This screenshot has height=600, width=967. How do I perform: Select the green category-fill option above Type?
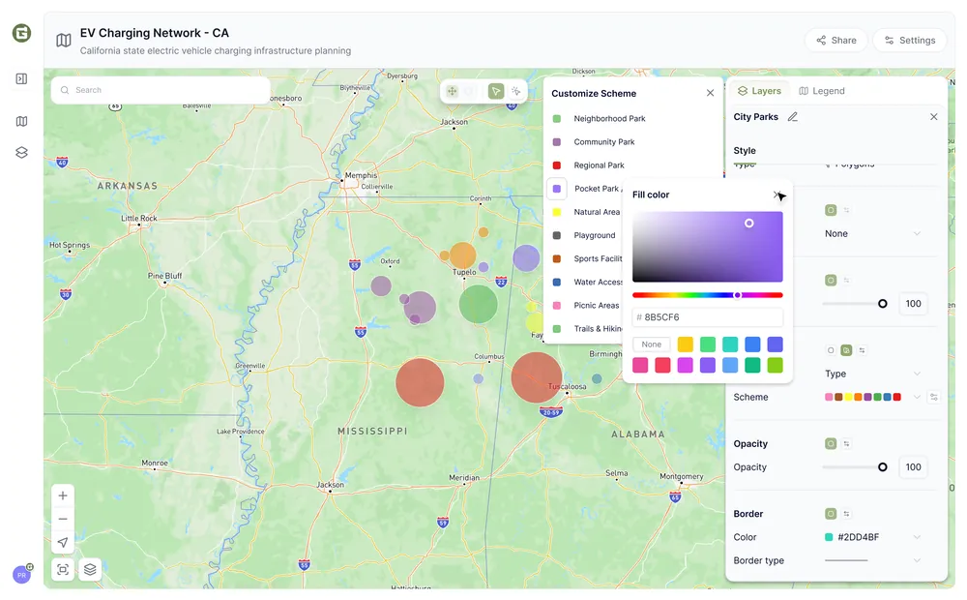coord(846,350)
